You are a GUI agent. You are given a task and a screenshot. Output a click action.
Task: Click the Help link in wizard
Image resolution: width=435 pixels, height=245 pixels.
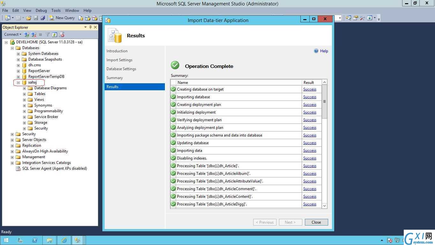(324, 51)
